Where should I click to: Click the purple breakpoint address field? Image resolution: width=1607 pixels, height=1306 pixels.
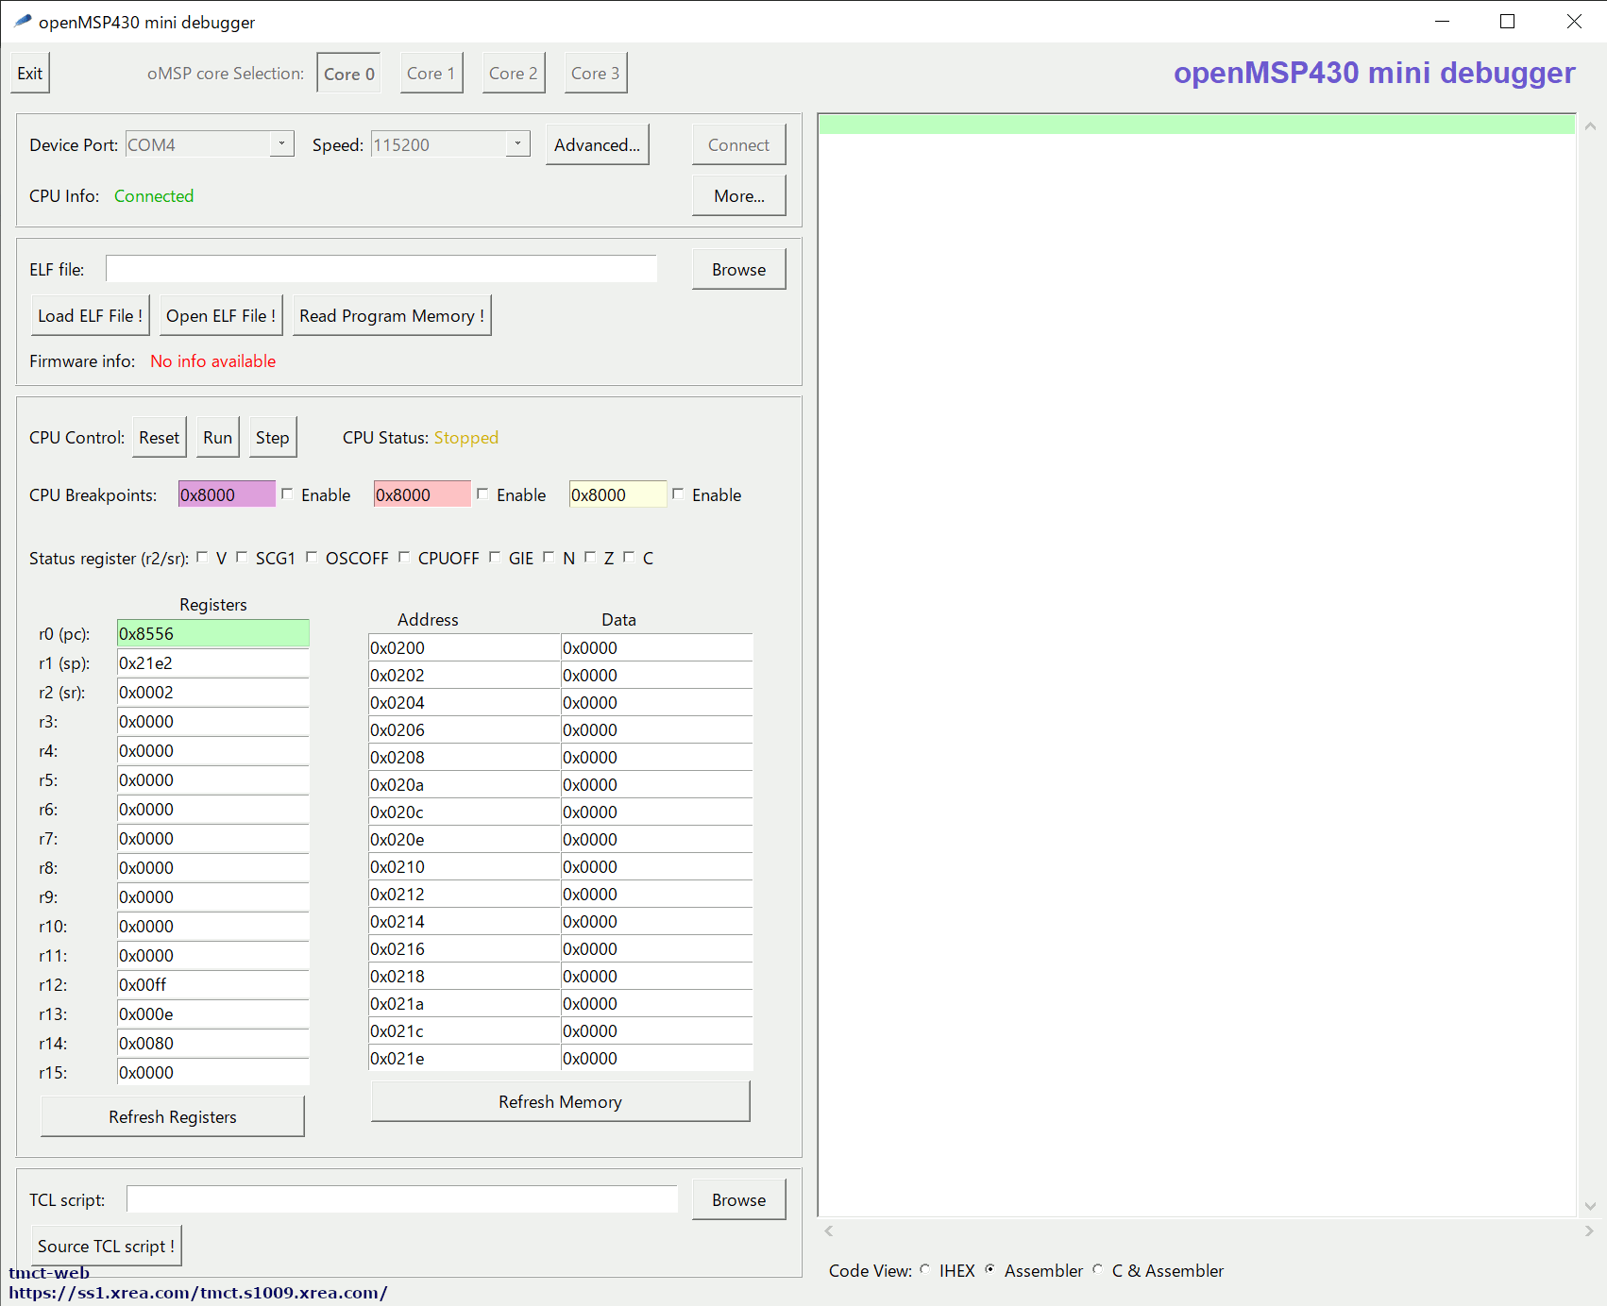click(227, 494)
